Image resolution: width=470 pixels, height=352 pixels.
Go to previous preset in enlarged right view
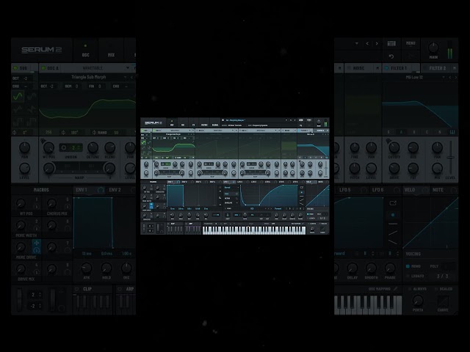click(367, 44)
